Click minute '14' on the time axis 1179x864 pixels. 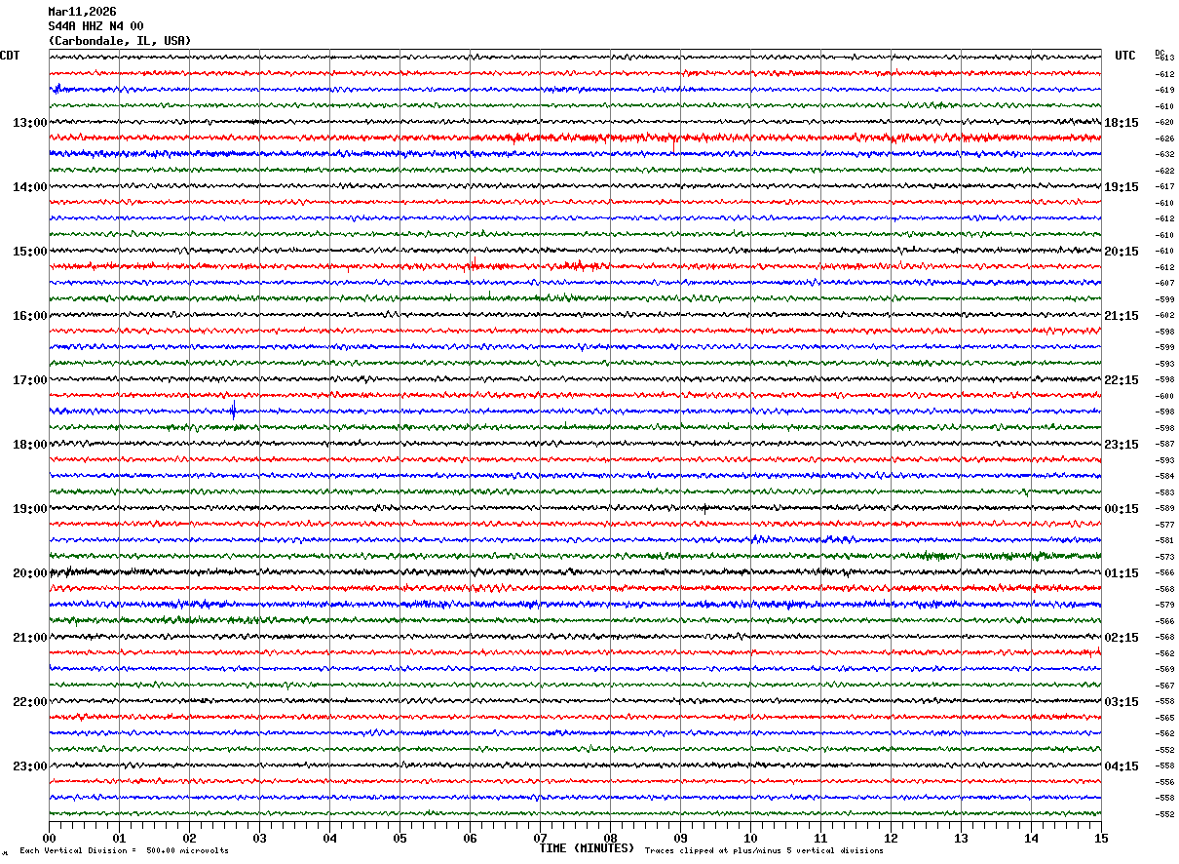(1031, 838)
